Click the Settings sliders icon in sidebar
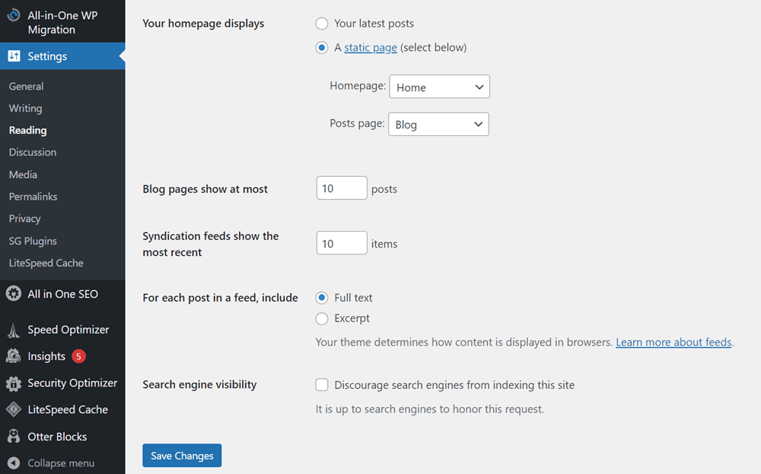Viewport: 761px width, 474px height. point(14,56)
